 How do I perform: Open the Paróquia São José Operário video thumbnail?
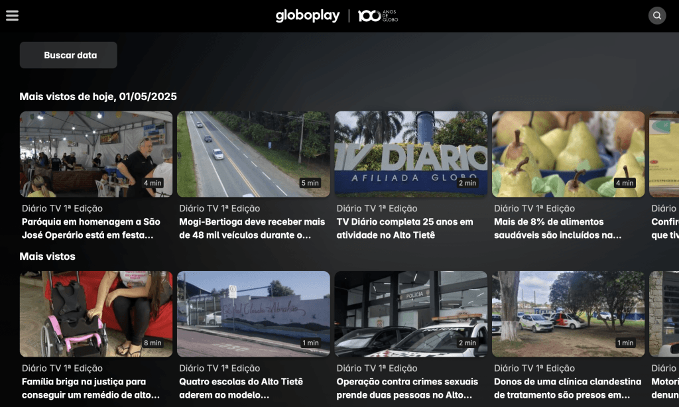(x=95, y=154)
